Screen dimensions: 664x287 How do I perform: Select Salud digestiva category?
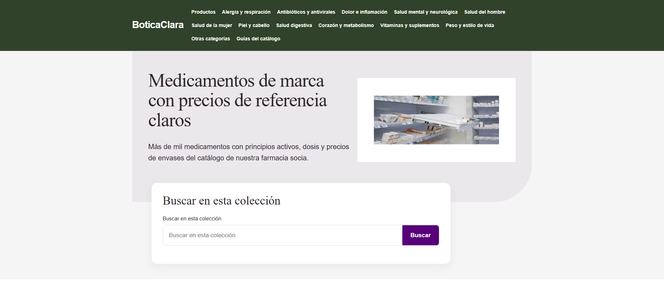[x=294, y=25]
